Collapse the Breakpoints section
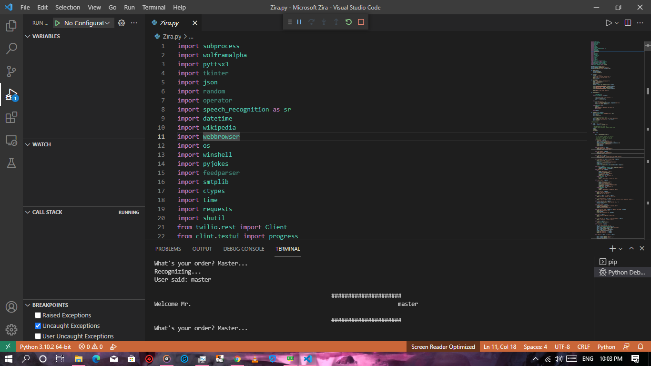651x366 pixels. pyautogui.click(x=28, y=305)
